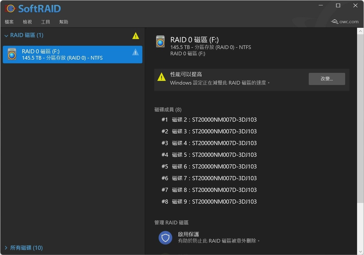Viewport: 364px width, 255px height.
Task: Click the RAID 0 磁區 (F:) title in details
Action: [x=194, y=40]
